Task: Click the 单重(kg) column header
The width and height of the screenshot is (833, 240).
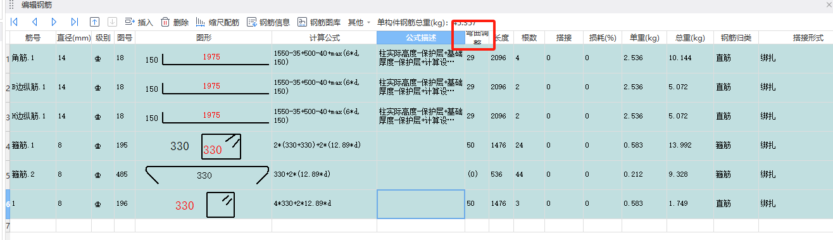Action: tap(644, 37)
